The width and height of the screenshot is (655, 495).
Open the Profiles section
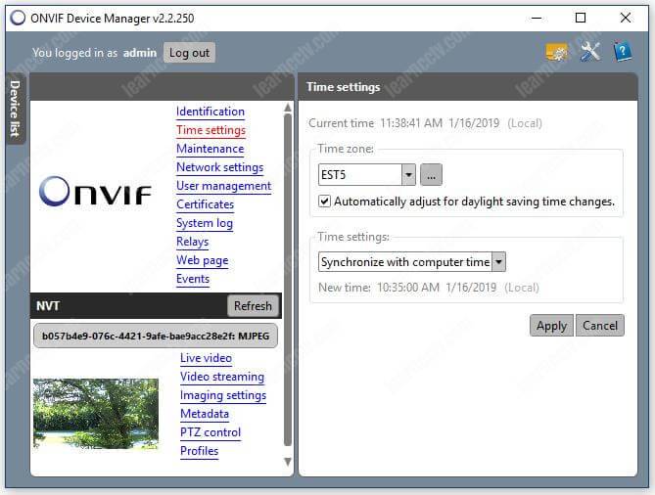click(x=200, y=451)
